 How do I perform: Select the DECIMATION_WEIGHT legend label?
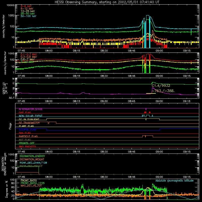point(32,159)
